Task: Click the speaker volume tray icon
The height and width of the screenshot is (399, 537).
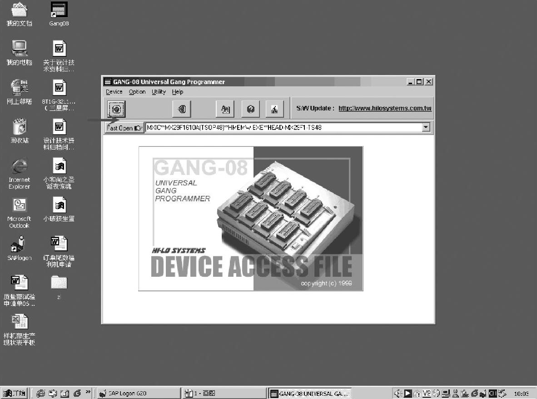Action: coord(398,394)
